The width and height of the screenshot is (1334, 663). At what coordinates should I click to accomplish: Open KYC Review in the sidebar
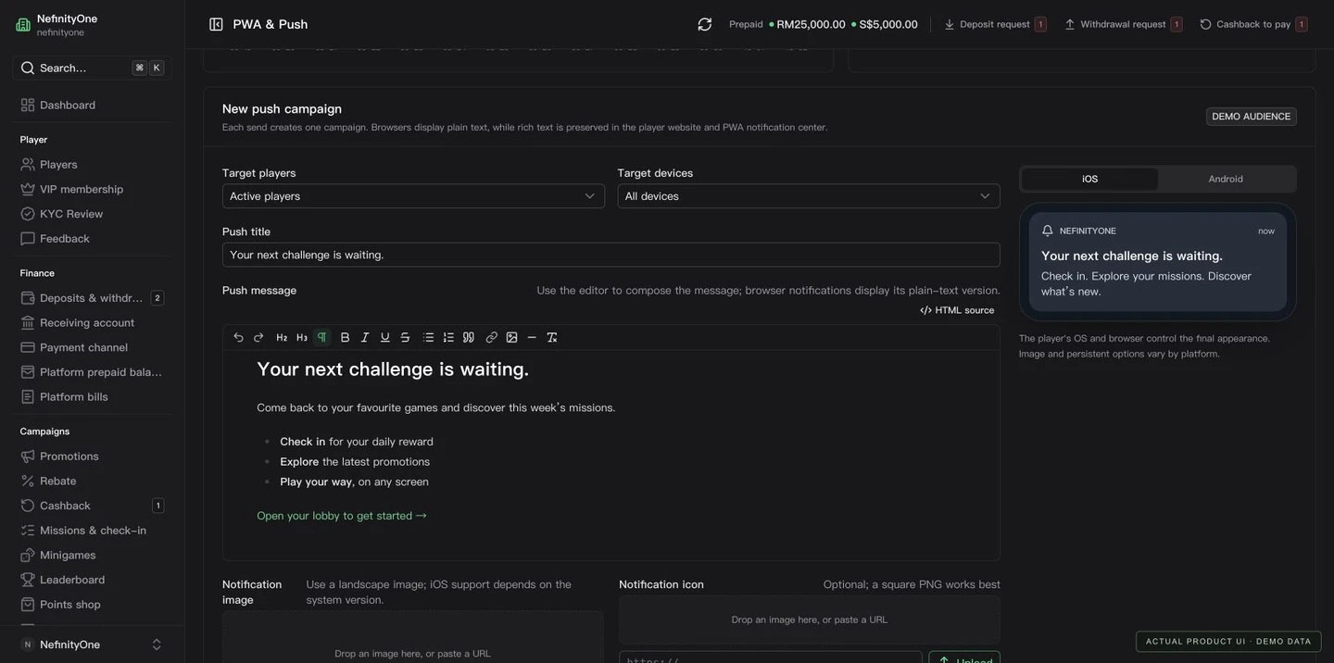click(92, 214)
